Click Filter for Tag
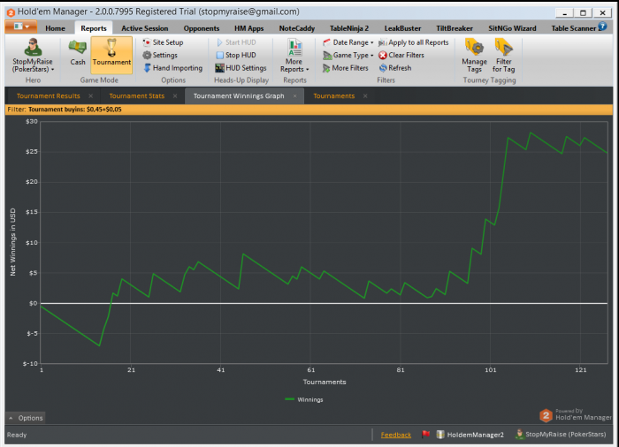This screenshot has width=619, height=447. 504,56
